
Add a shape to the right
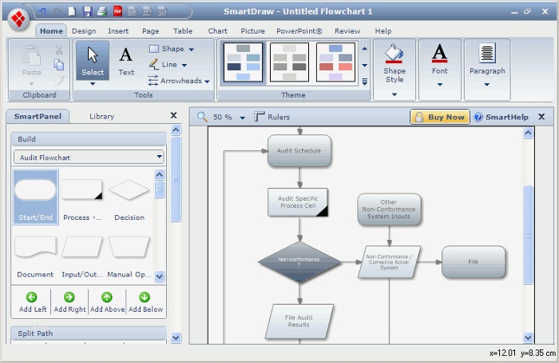(69, 303)
